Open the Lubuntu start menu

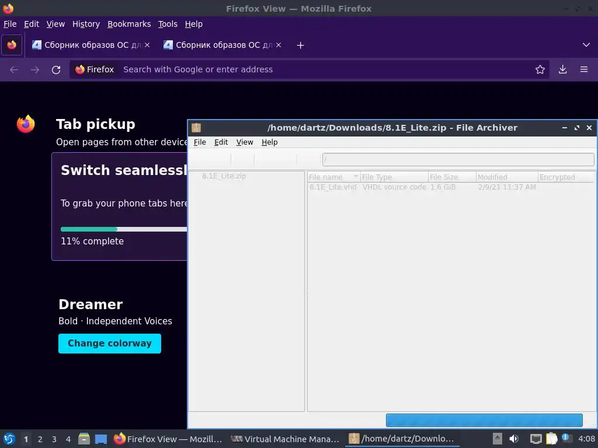[x=9, y=439]
